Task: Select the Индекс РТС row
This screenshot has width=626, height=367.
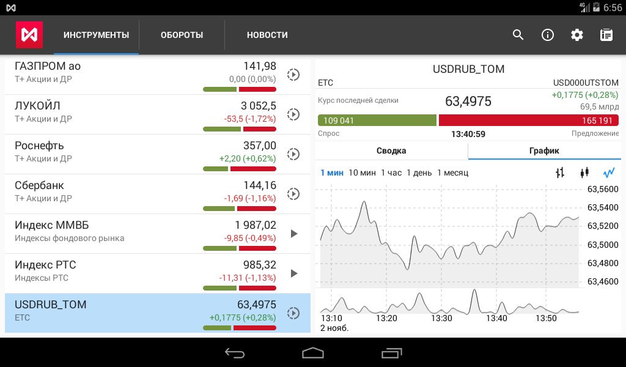Action: pyautogui.click(x=157, y=273)
